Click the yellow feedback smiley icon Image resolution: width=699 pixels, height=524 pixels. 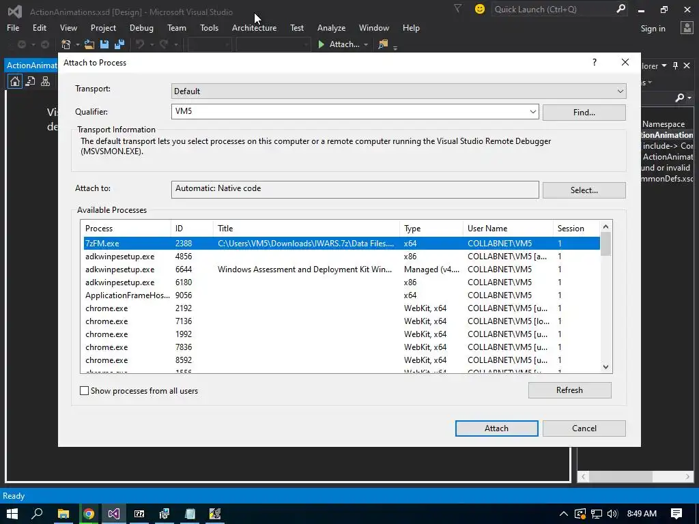480,9
